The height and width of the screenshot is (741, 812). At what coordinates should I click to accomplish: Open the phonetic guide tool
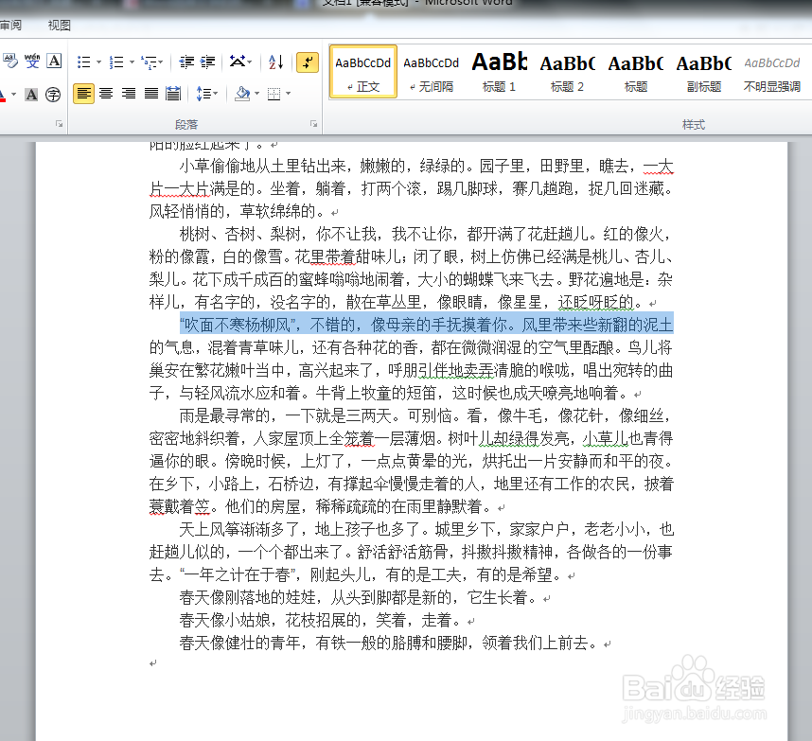coord(33,61)
